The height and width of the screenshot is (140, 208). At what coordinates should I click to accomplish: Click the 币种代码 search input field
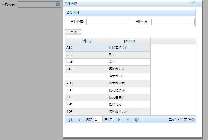click(108, 22)
